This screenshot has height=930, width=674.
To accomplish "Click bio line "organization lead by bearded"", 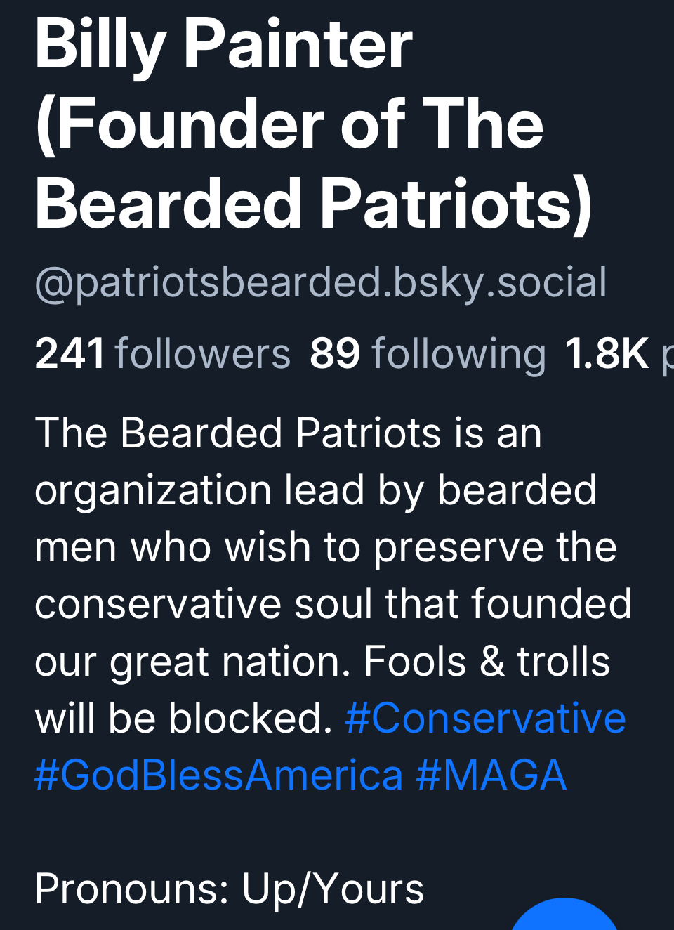I will (315, 490).
